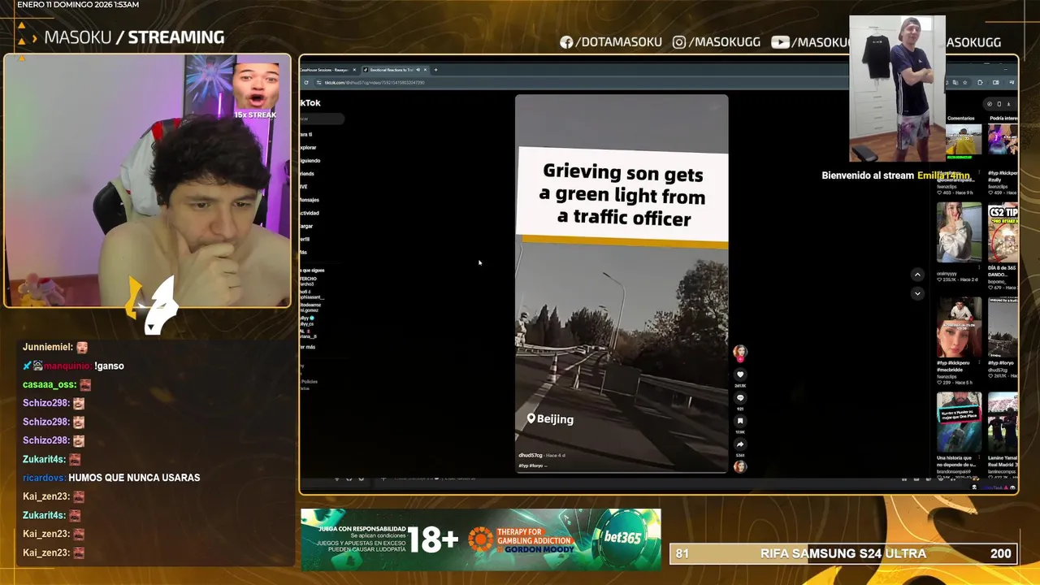Click the TikTok logo
Screen dimensions: 1040x585
tap(310, 103)
